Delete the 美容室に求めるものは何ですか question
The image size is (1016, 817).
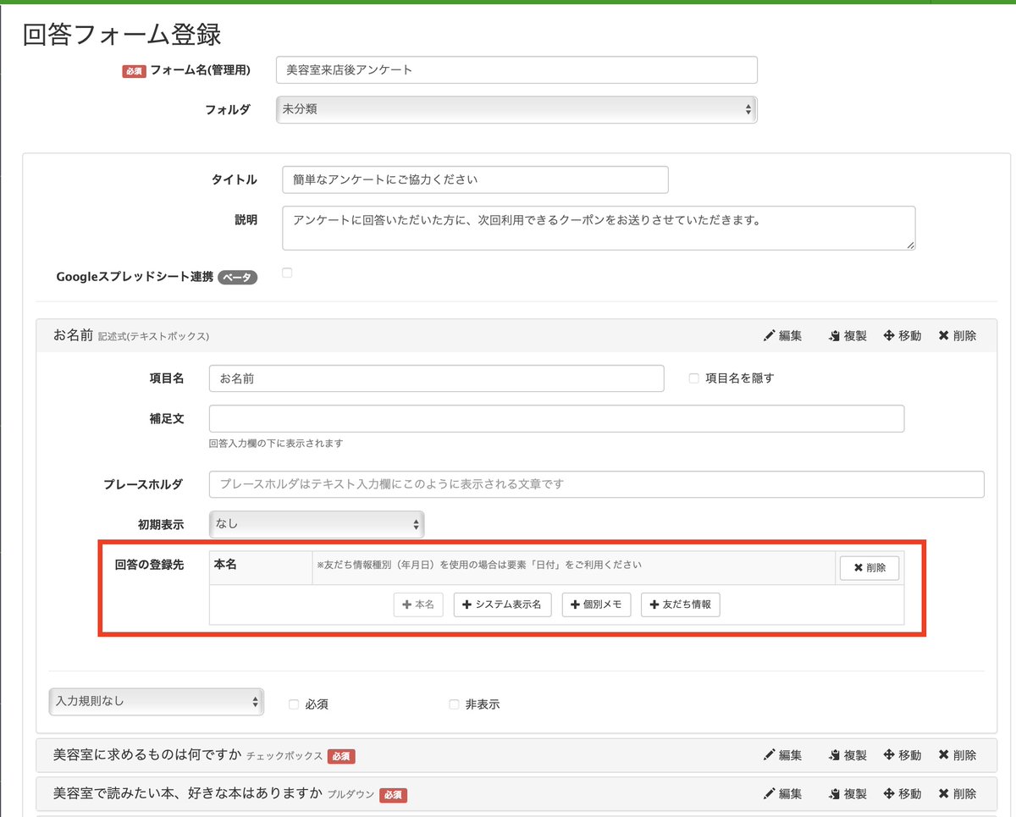click(x=958, y=755)
